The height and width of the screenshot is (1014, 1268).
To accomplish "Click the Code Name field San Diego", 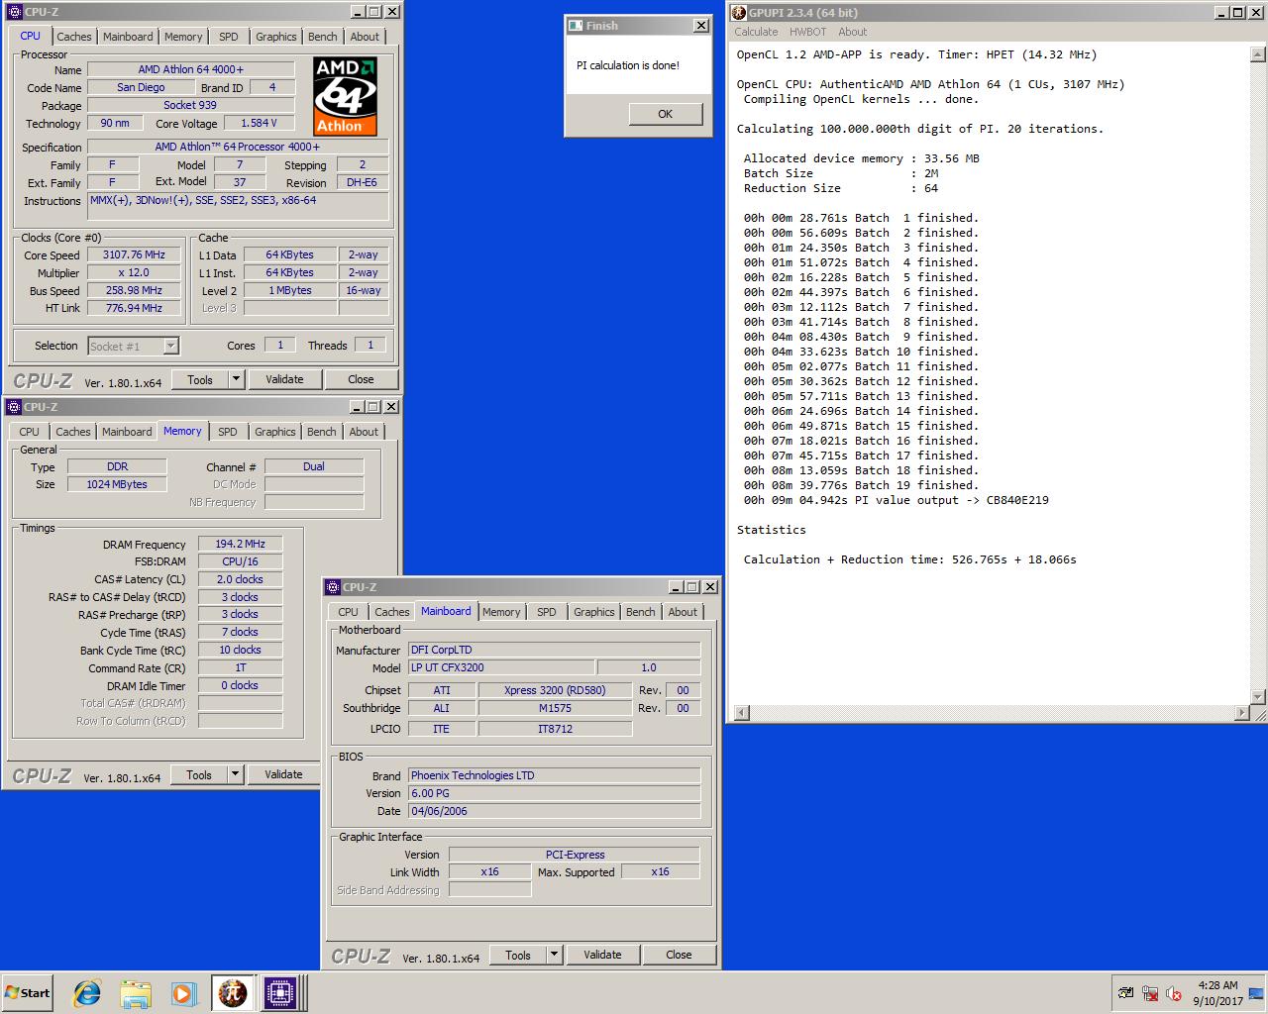I will [x=141, y=87].
